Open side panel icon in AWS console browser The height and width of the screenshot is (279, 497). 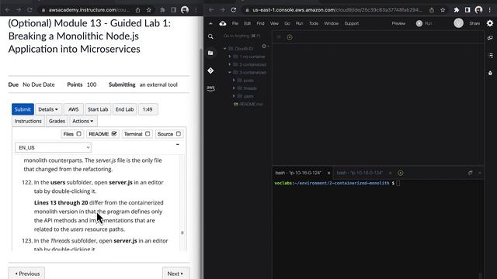click(x=467, y=10)
